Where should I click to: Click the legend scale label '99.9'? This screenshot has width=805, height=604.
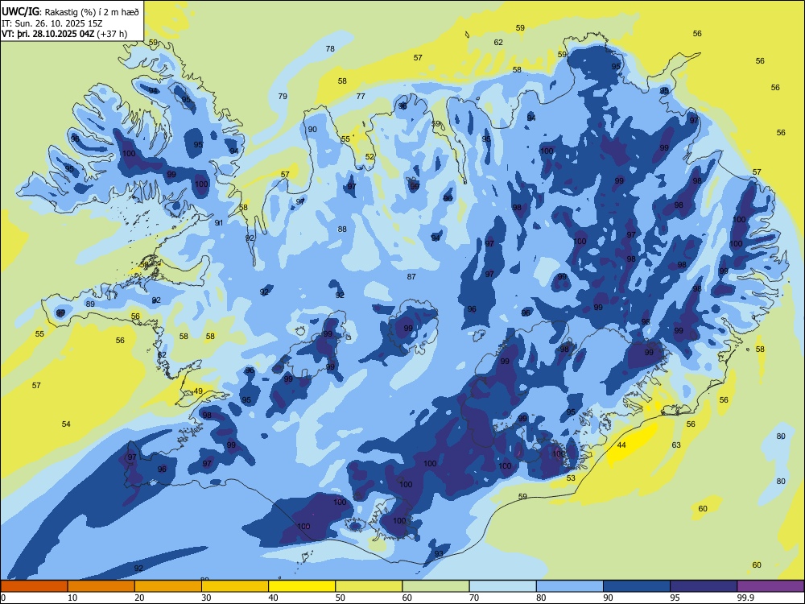[x=745, y=598]
